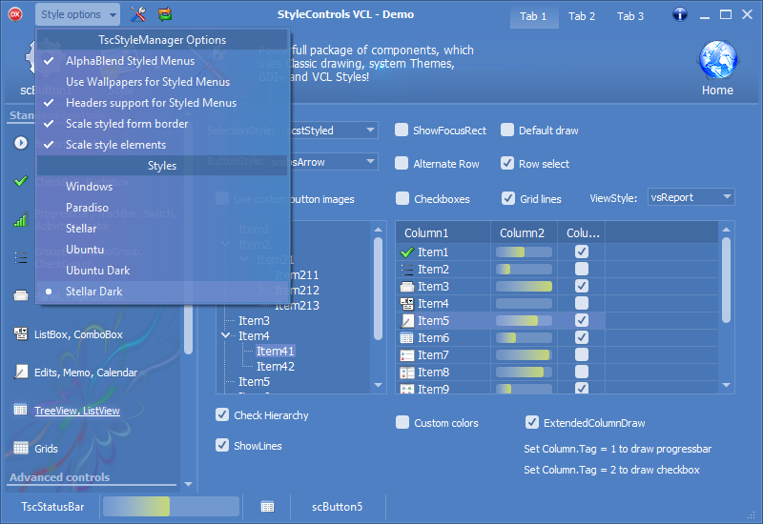This screenshot has height=524, width=763.
Task: Expand sidebar with bottom down arrow
Action: pyautogui.click(x=188, y=484)
